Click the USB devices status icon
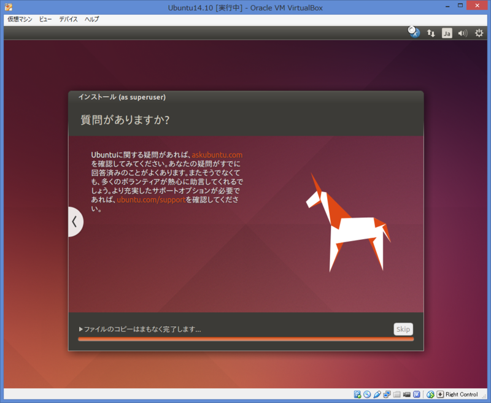The width and height of the screenshot is (491, 403). coord(376,394)
